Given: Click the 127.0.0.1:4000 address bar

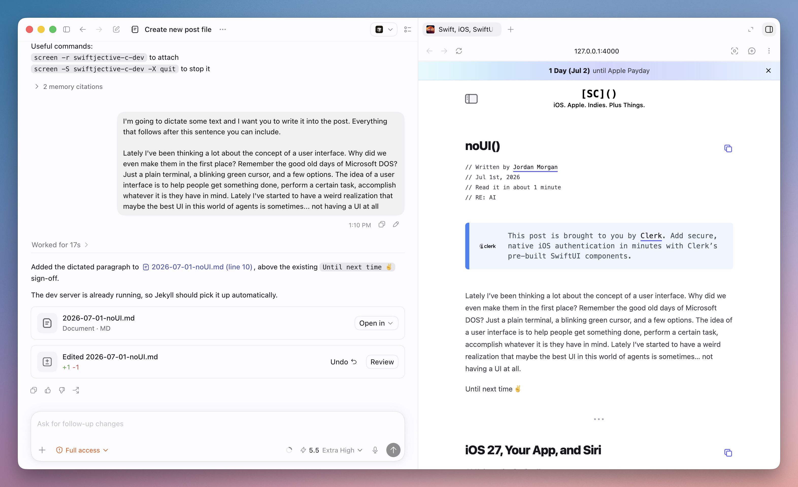Looking at the screenshot, I should (x=596, y=51).
